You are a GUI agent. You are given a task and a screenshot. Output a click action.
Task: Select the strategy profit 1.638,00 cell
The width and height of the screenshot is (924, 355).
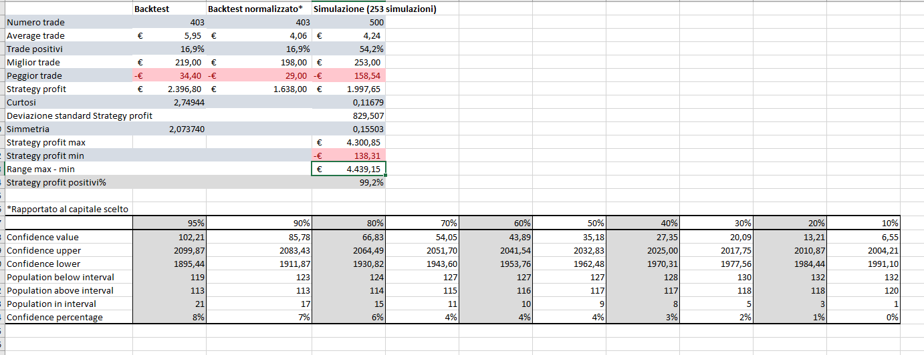259,89
